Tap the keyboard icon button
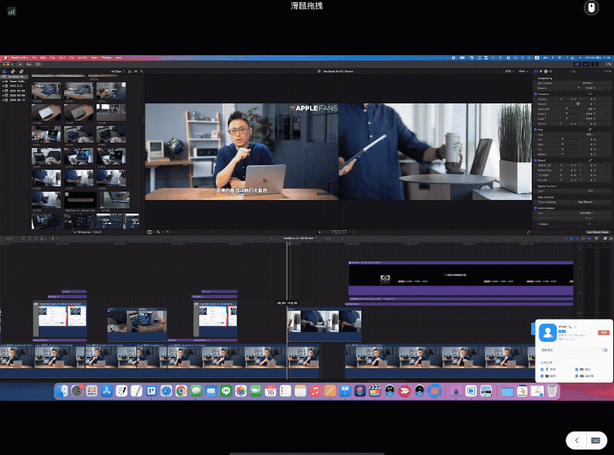The width and height of the screenshot is (614, 455). pyautogui.click(x=594, y=440)
